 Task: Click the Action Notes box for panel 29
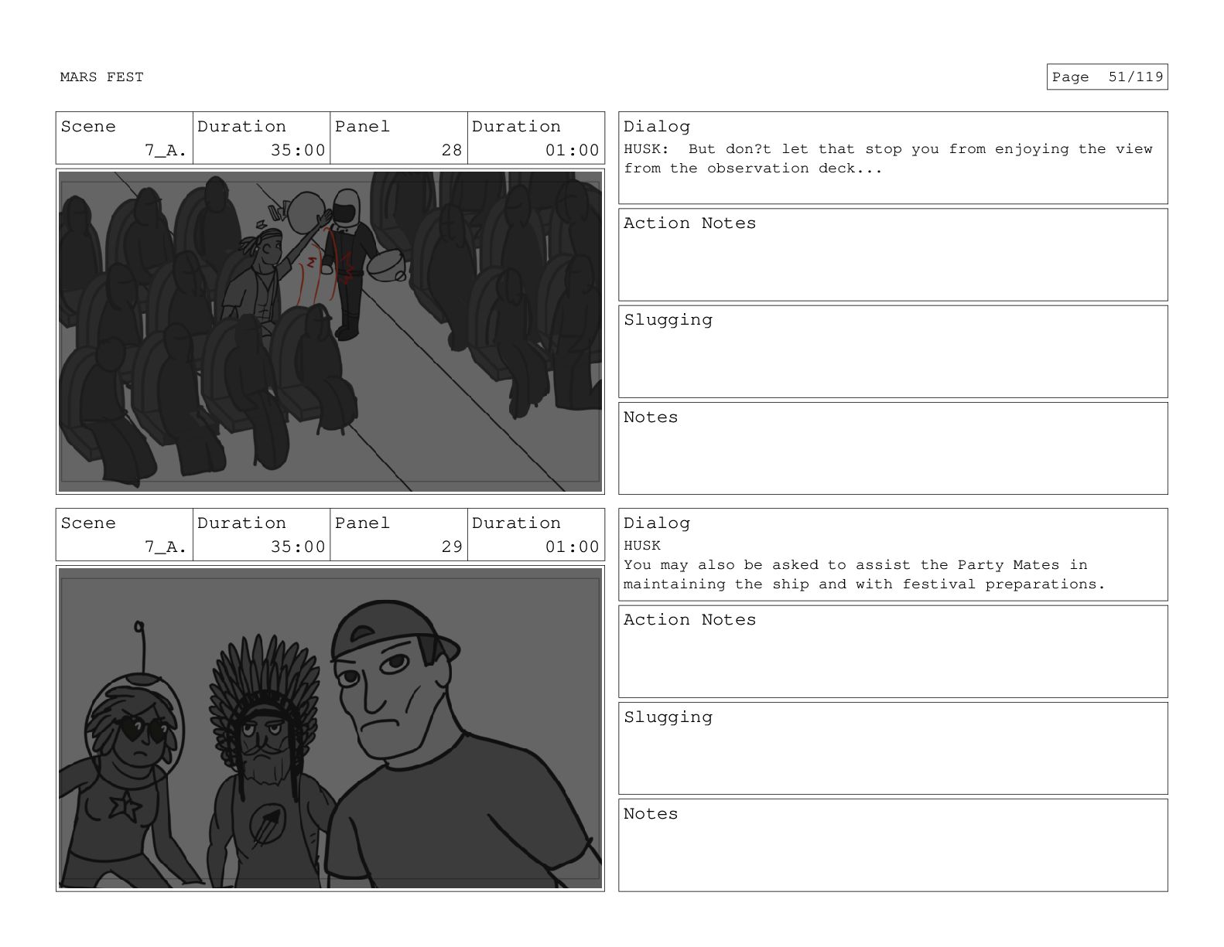pyautogui.click(x=893, y=652)
